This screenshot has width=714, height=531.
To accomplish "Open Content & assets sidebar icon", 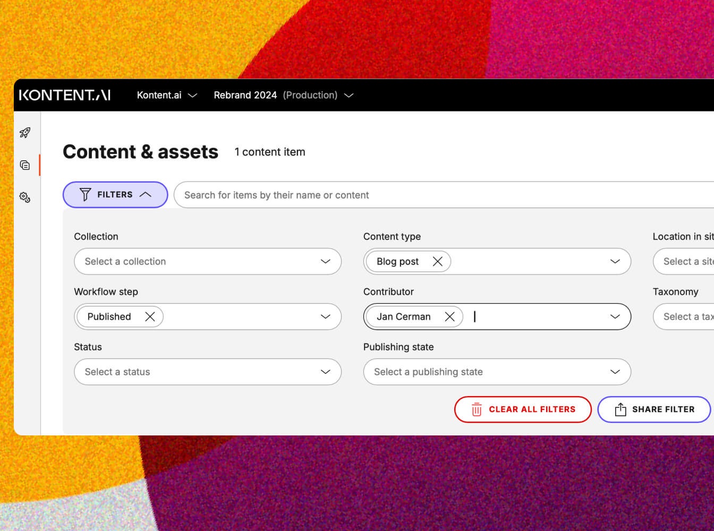I will click(x=25, y=165).
